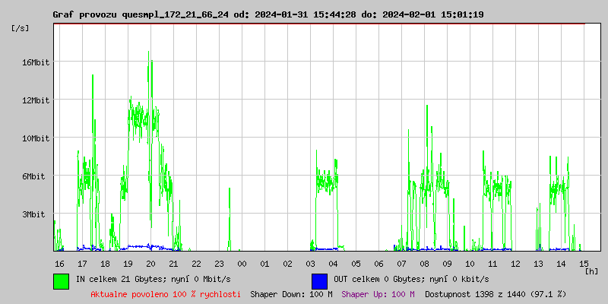This screenshot has width=608, height=304.
Task: Click the 10Mbit y-axis label
Action: 35,138
